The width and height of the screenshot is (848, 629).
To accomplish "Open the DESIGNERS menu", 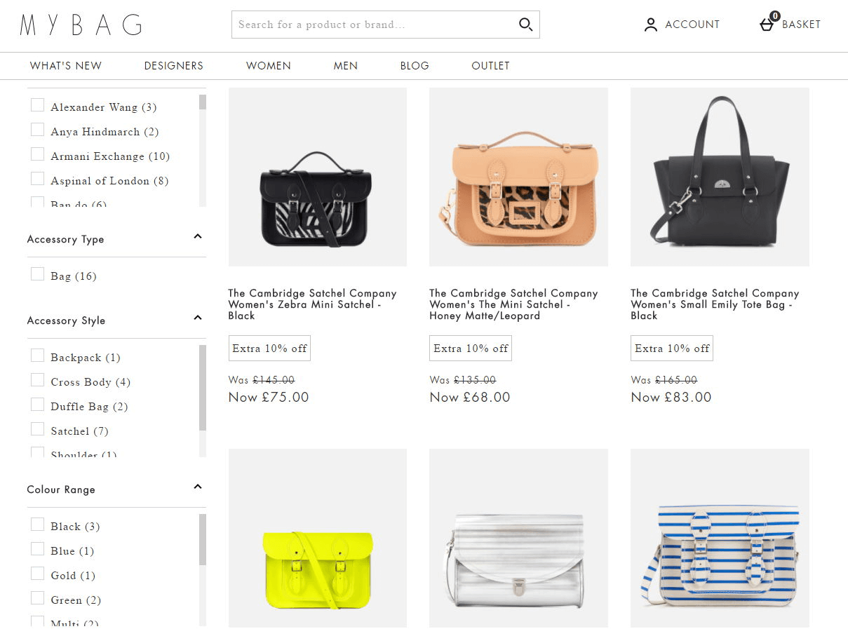I will [174, 66].
